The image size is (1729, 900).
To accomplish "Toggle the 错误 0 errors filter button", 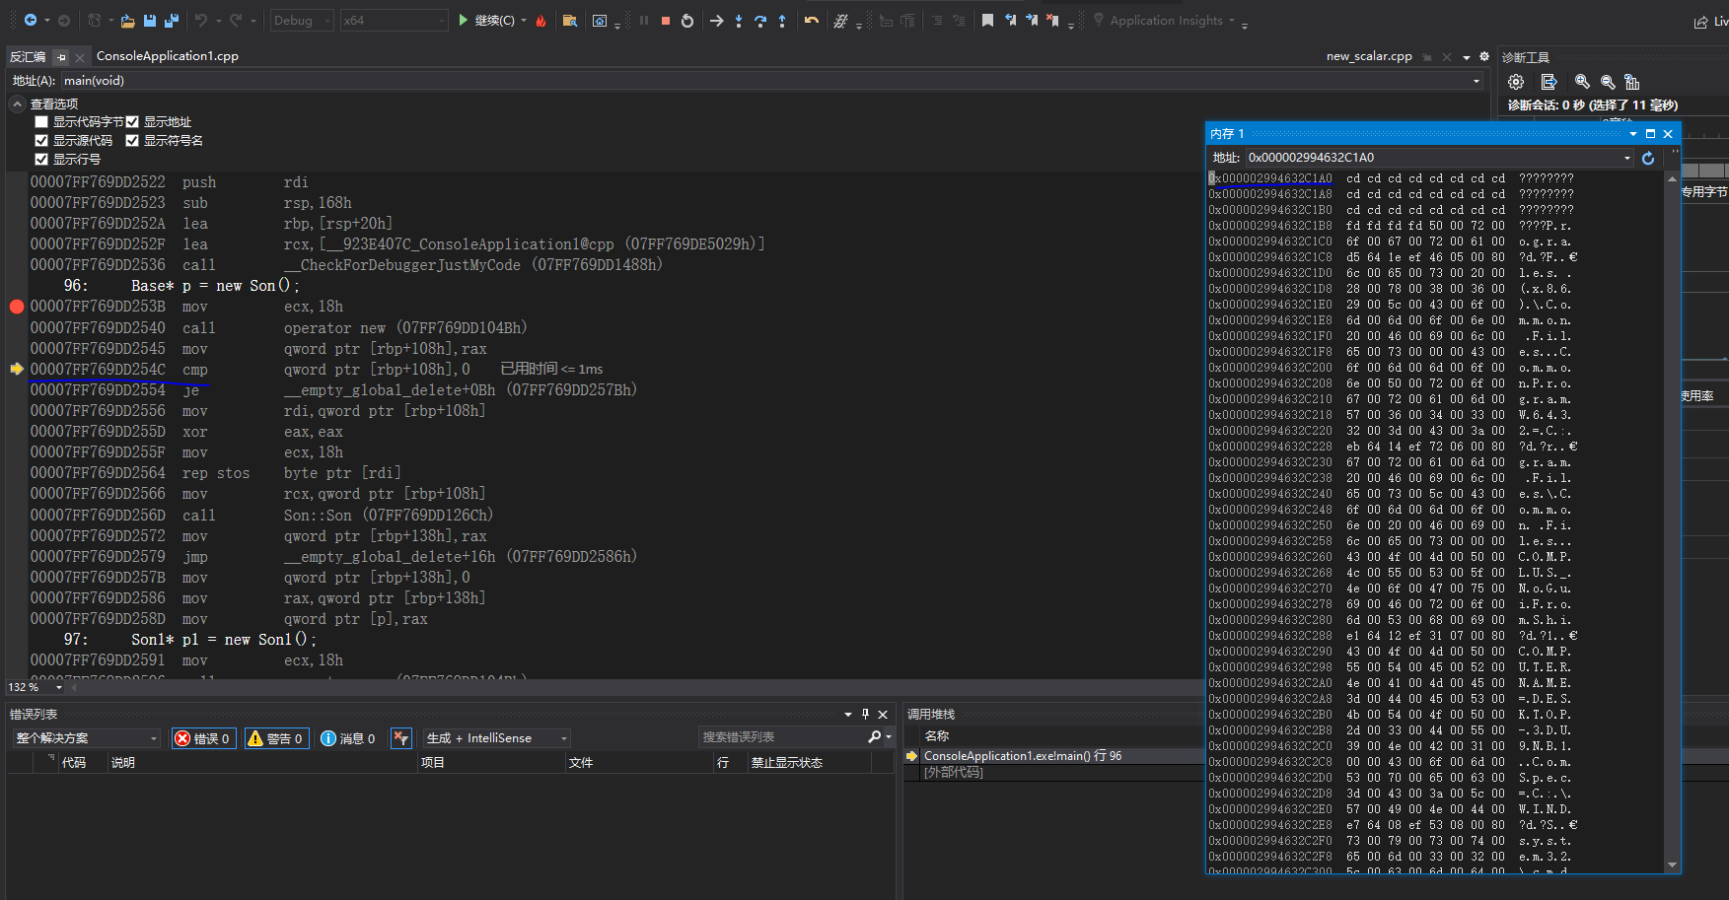I will (203, 738).
